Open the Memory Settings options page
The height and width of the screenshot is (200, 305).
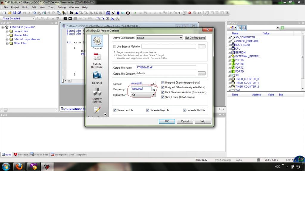[97, 95]
